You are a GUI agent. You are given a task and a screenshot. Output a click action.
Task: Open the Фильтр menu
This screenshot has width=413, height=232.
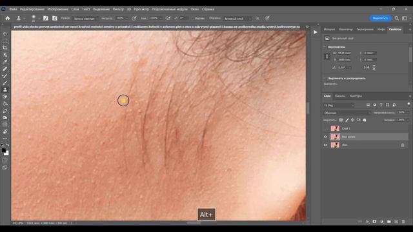[x=118, y=9]
